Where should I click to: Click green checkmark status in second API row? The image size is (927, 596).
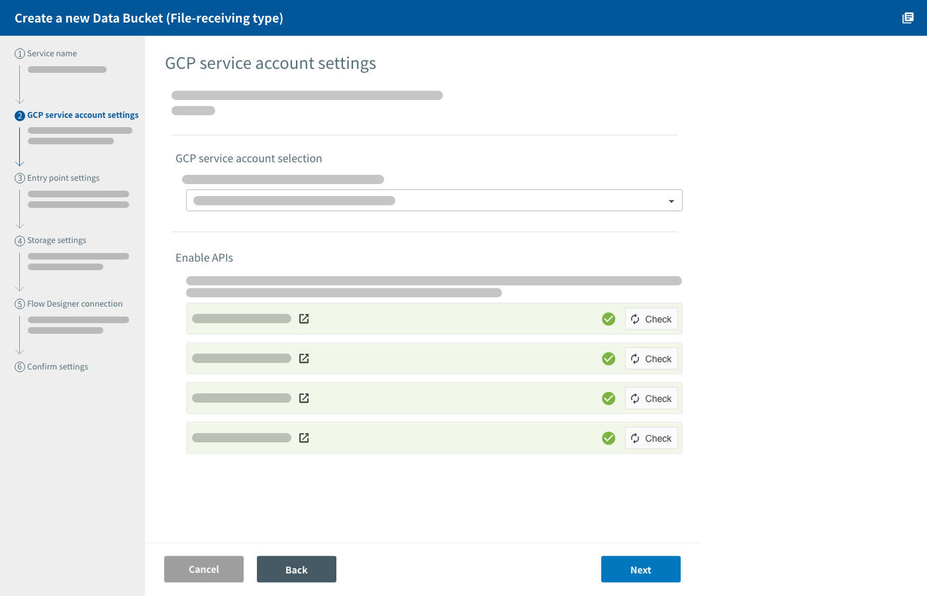(609, 359)
